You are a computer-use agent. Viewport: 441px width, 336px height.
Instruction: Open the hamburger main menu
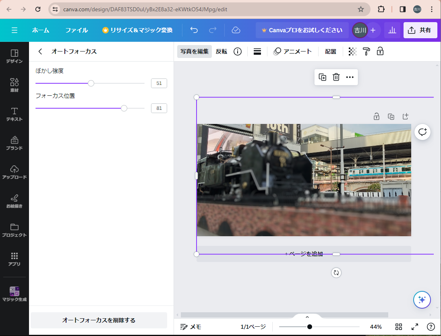(x=14, y=30)
